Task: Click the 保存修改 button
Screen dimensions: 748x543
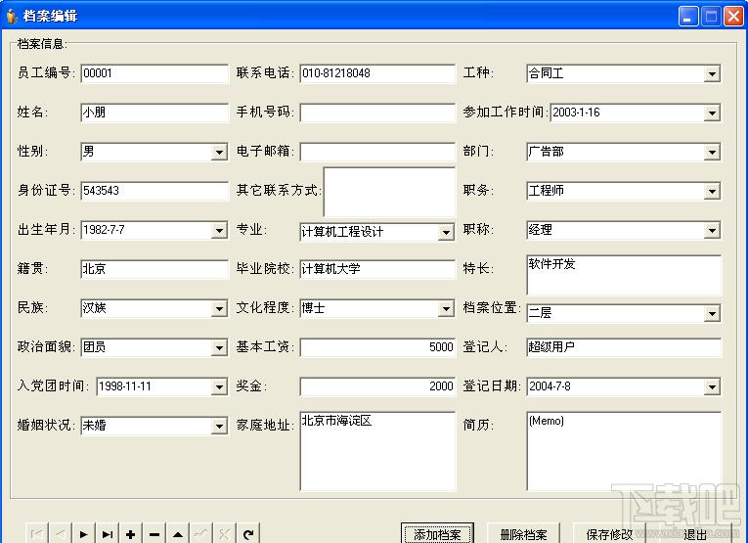Action: 609,534
